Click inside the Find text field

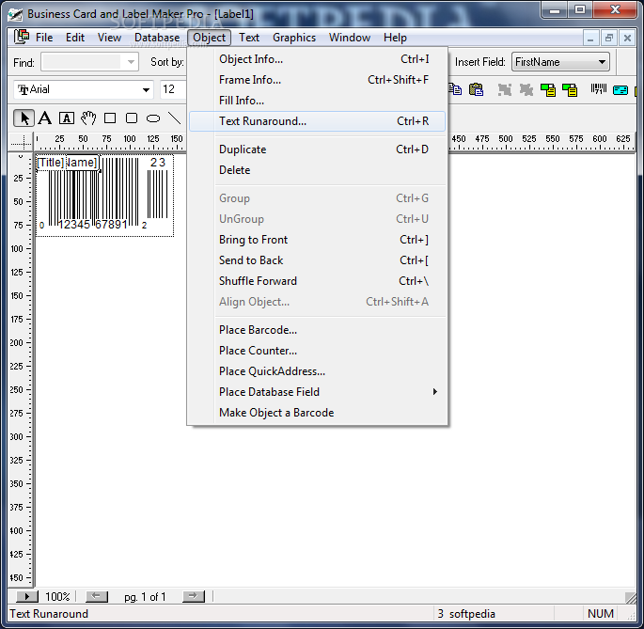[82, 62]
